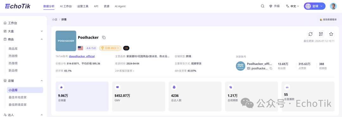
Task: Click the 9.06万 总销量 card
Action: pos(82,97)
